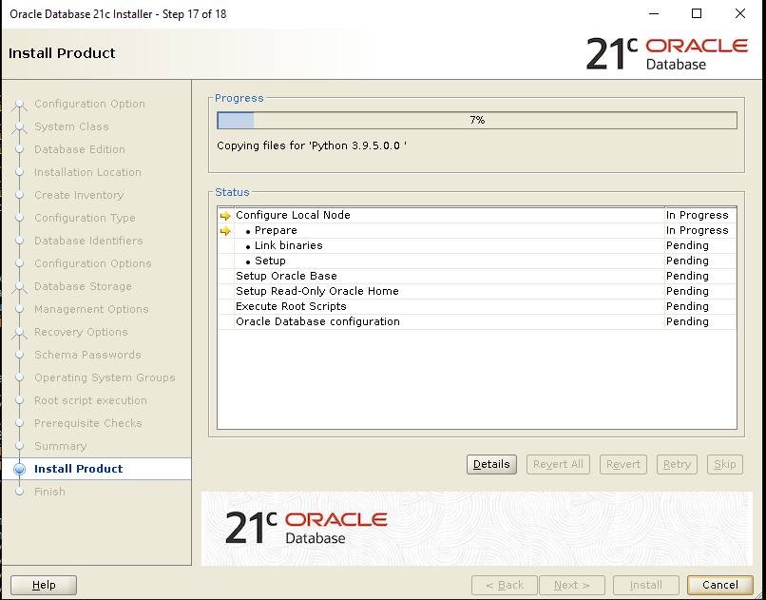Select the Installation Location step
The height and width of the screenshot is (600, 766).
point(87,172)
